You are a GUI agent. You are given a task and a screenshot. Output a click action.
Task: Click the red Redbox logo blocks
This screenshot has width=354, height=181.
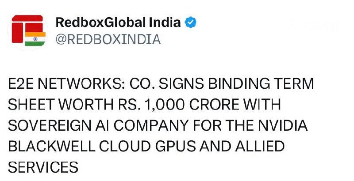(x=27, y=29)
